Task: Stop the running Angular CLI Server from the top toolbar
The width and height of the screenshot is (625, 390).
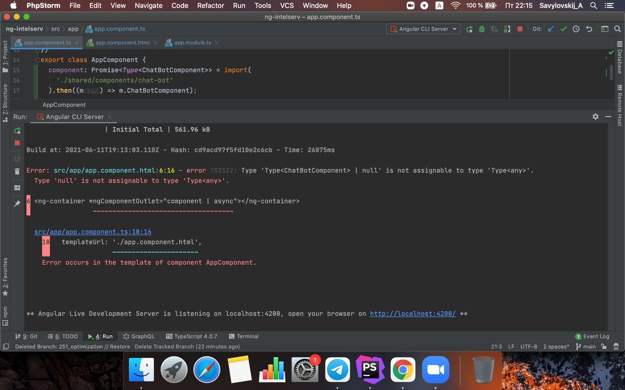Action: pyautogui.click(x=520, y=29)
